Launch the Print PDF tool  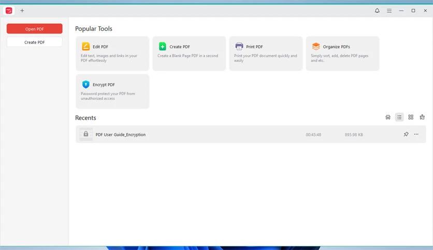click(266, 54)
